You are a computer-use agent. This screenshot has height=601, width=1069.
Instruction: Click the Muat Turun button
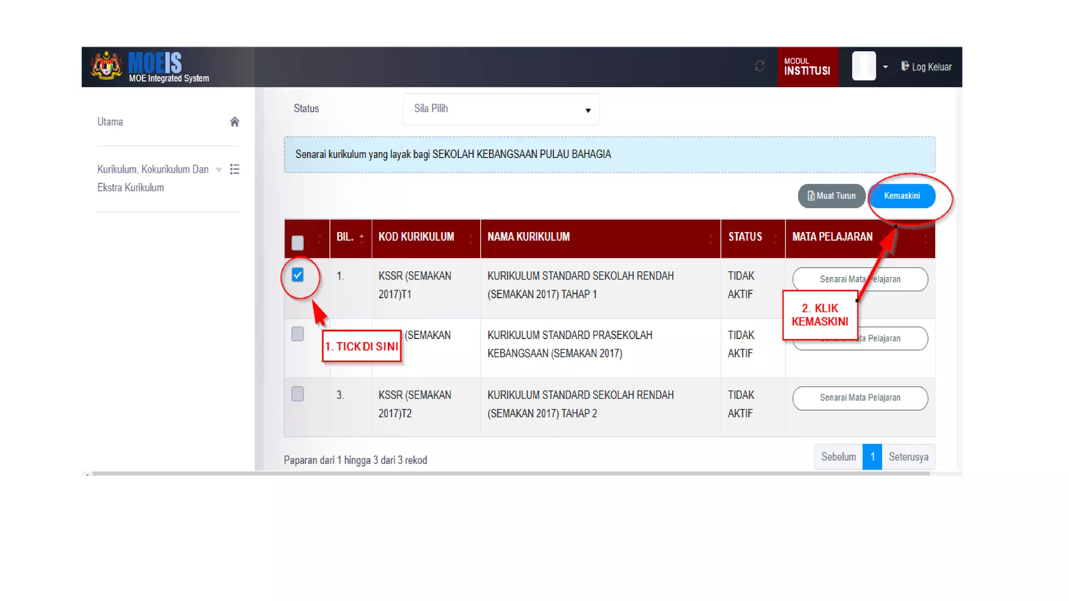coord(831,196)
